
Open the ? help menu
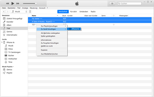pos(47,8)
